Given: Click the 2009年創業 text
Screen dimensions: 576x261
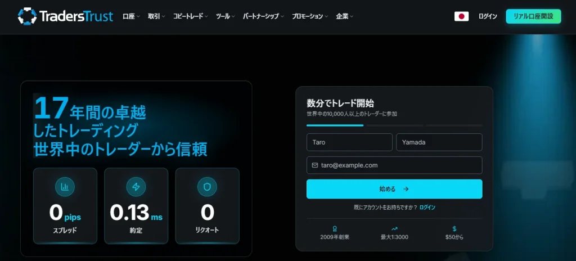Looking at the screenshot, I should pos(335,237).
